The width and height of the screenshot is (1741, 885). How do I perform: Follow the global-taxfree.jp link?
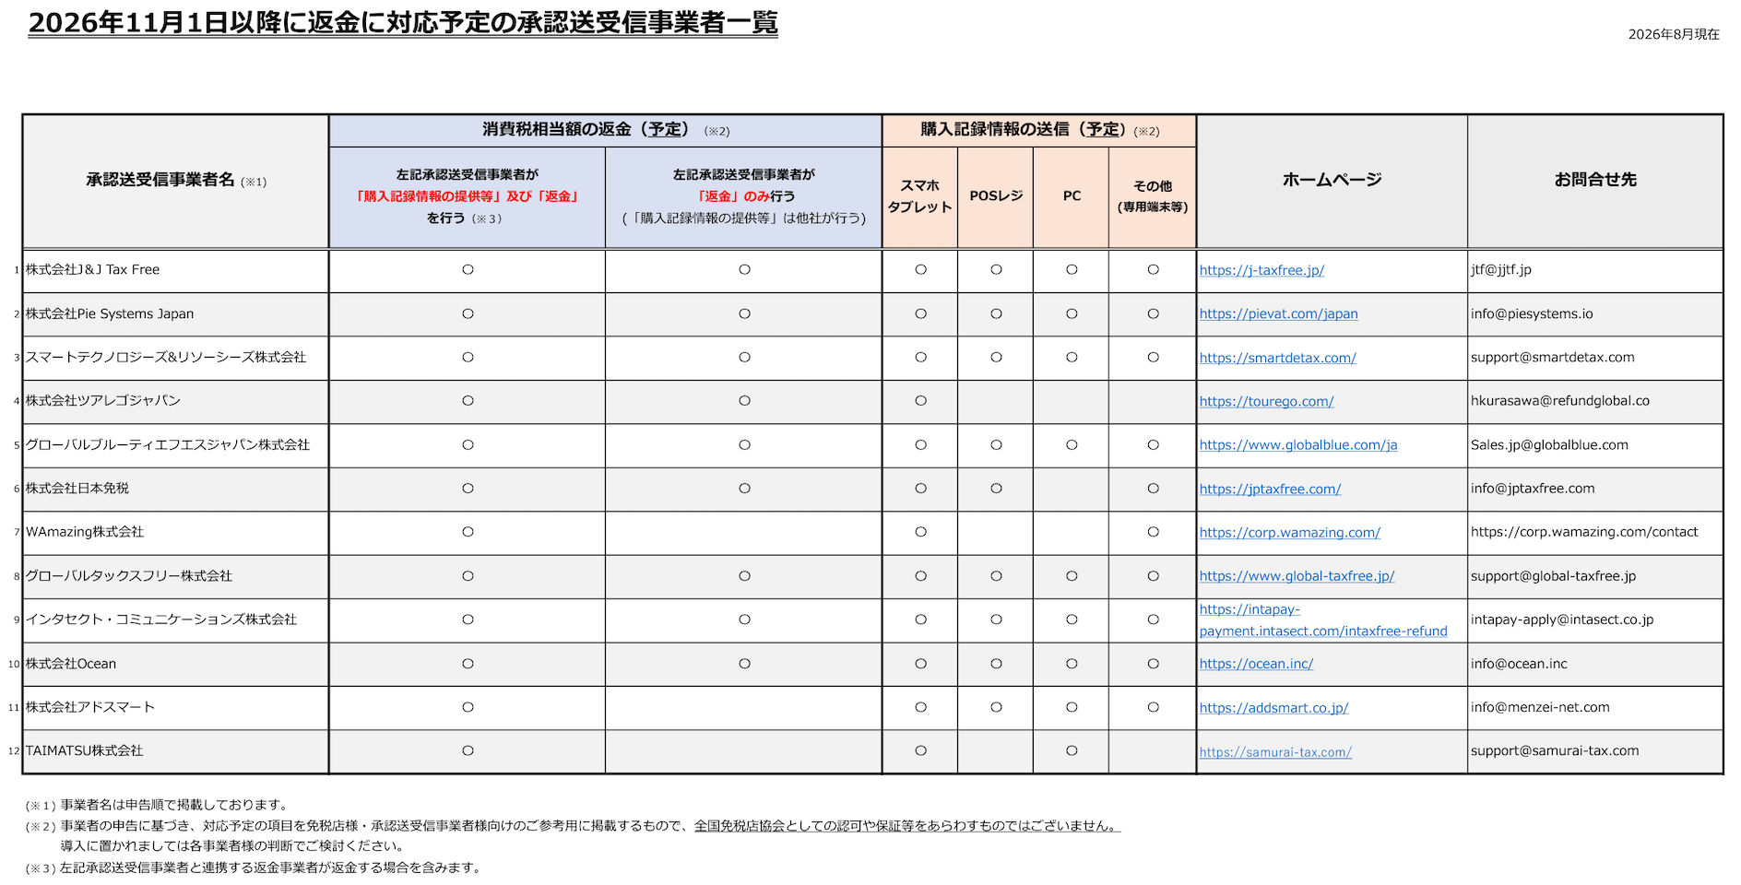pos(1297,576)
